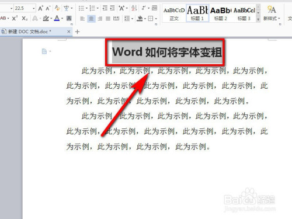The width and height of the screenshot is (292, 219).
Task: Apply the 标题 2 style
Action: click(x=221, y=13)
